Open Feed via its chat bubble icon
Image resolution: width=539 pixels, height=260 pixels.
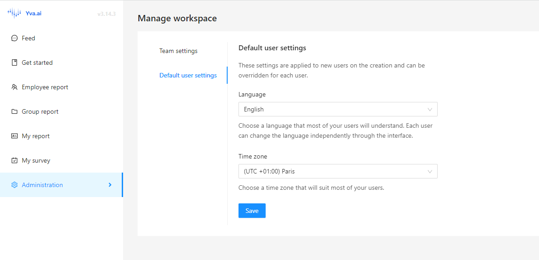(14, 38)
